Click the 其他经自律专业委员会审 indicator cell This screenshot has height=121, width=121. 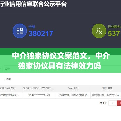coord(106,95)
